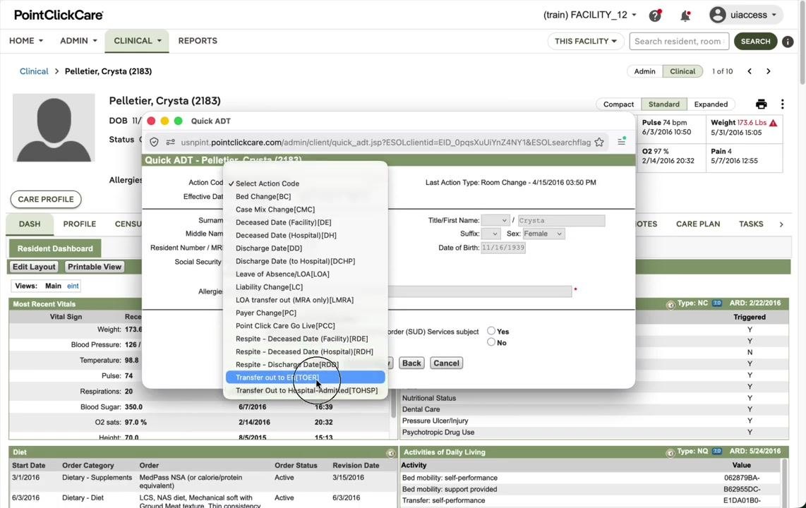
Task: Open THIS FACILITY search scope dropdown
Action: (586, 41)
